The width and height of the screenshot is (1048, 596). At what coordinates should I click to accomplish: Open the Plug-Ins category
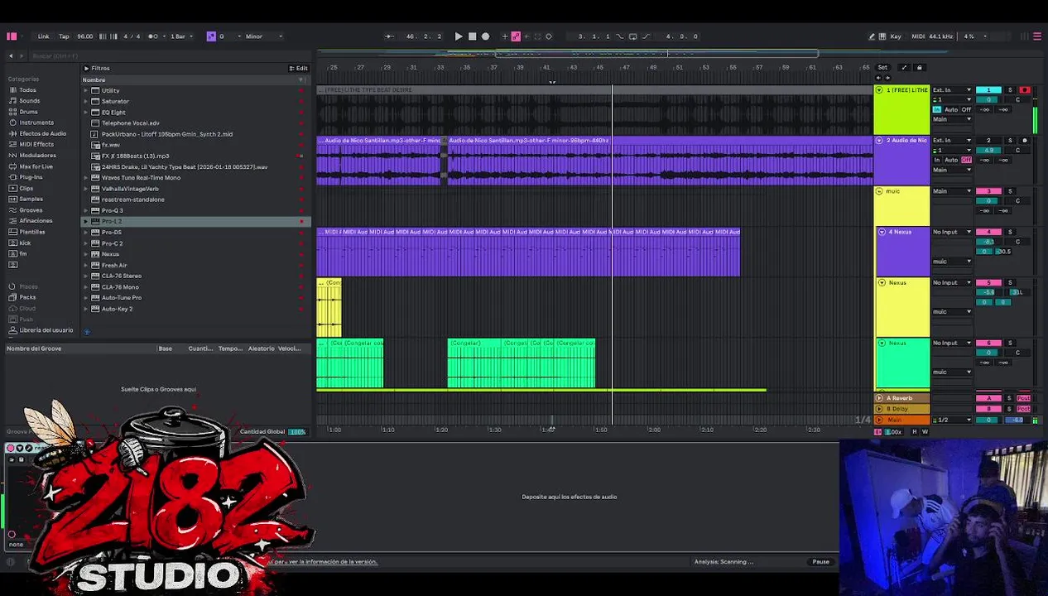click(x=31, y=177)
